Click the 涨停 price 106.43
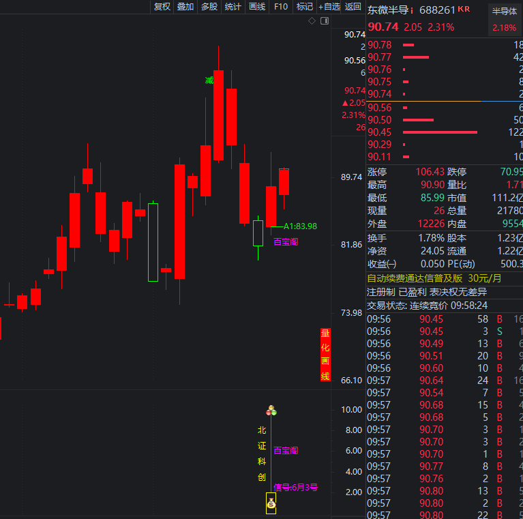Image resolution: width=523 pixels, height=519 pixels. point(430,172)
